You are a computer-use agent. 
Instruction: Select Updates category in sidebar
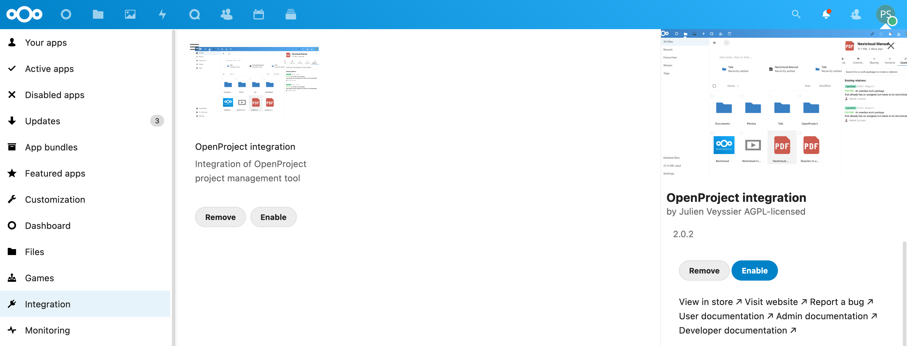click(43, 121)
